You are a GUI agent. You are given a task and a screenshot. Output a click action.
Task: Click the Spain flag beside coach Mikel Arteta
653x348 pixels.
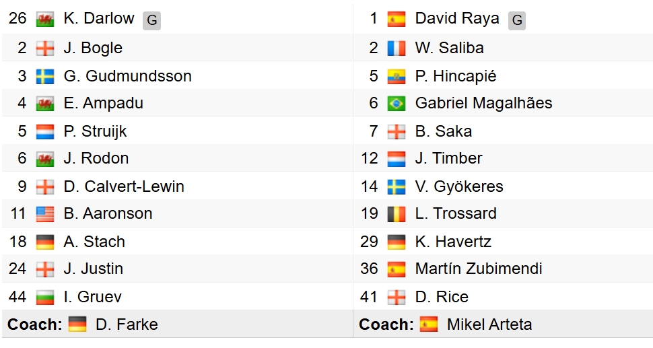coord(429,324)
